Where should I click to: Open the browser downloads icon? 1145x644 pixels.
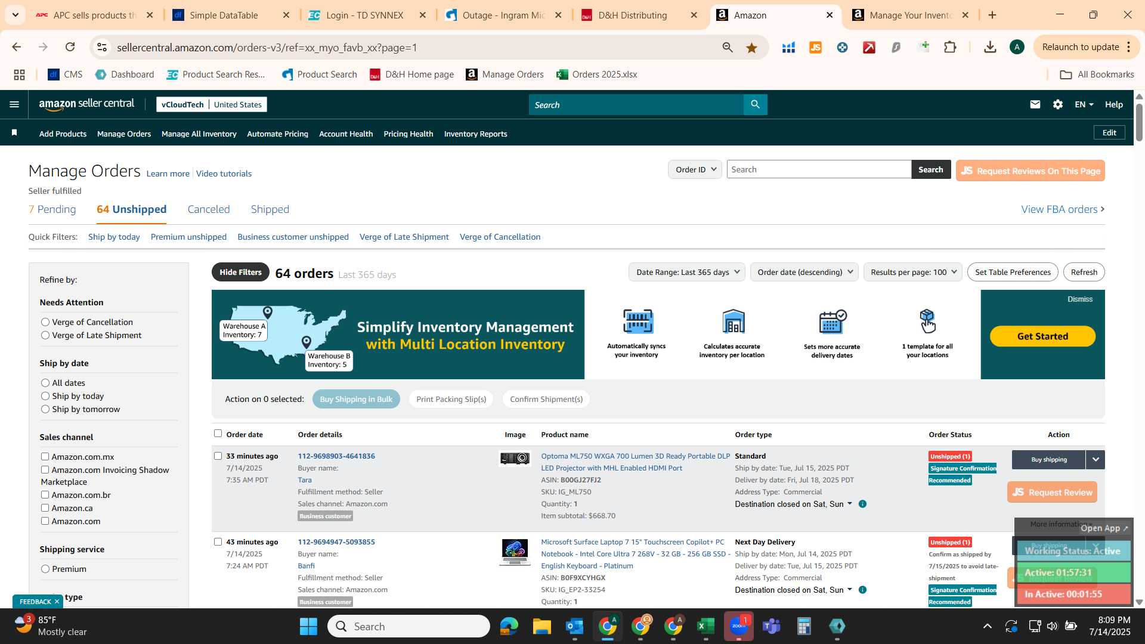(990, 47)
